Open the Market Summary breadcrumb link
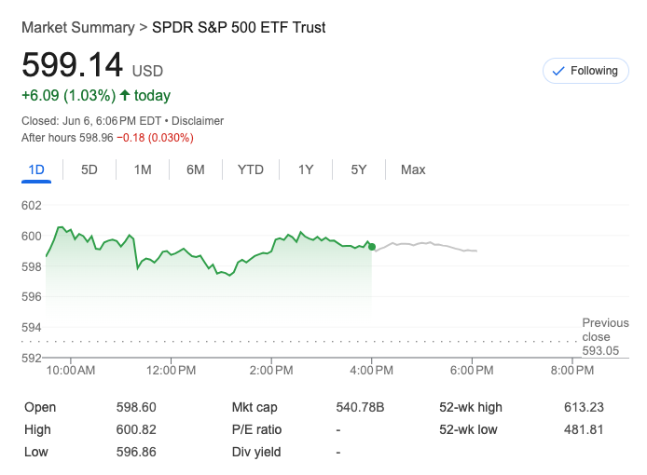647x475 pixels. (78, 27)
